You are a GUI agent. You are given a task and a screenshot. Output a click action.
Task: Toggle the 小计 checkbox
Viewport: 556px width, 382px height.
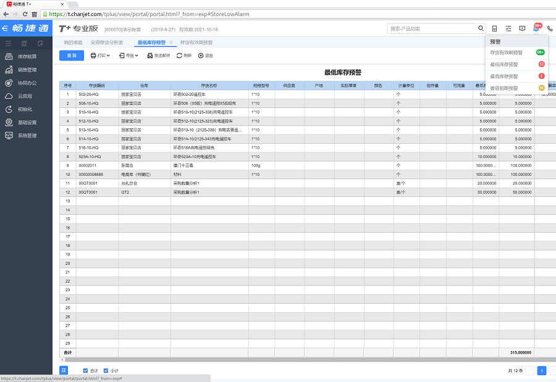click(106, 371)
